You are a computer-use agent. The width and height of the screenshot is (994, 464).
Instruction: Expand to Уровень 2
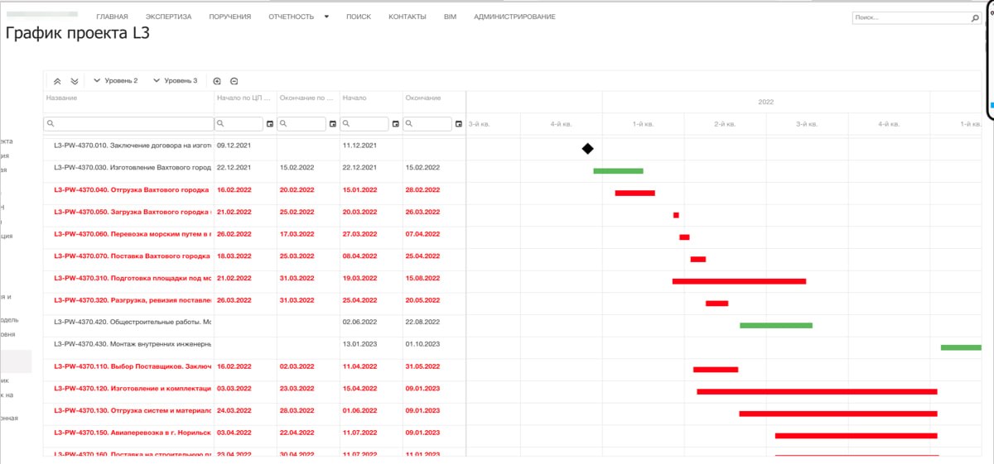click(115, 81)
